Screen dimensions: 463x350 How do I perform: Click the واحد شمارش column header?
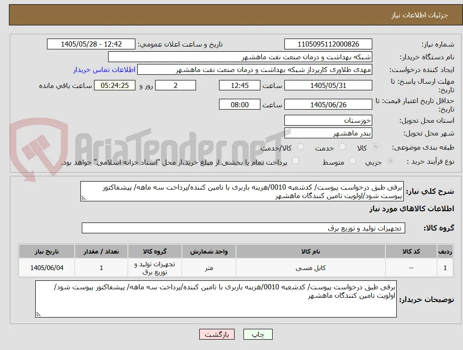[x=209, y=251]
